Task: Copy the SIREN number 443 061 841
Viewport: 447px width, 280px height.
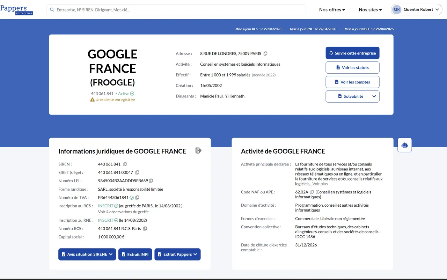Action: [125, 164]
